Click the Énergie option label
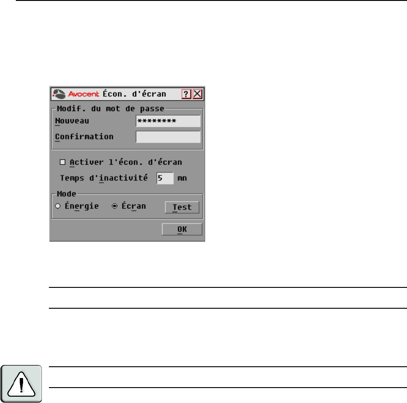The image size is (407, 403). tap(82, 206)
